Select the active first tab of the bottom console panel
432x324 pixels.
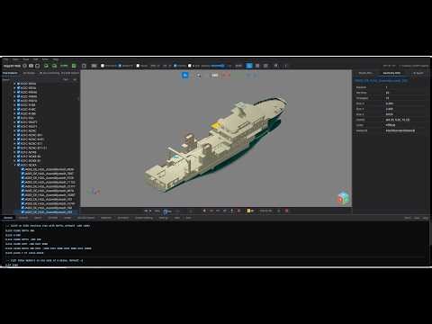click(x=8, y=218)
